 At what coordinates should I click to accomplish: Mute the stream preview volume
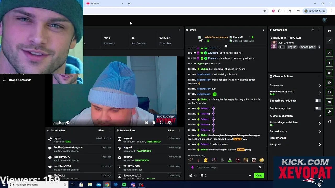point(68,122)
